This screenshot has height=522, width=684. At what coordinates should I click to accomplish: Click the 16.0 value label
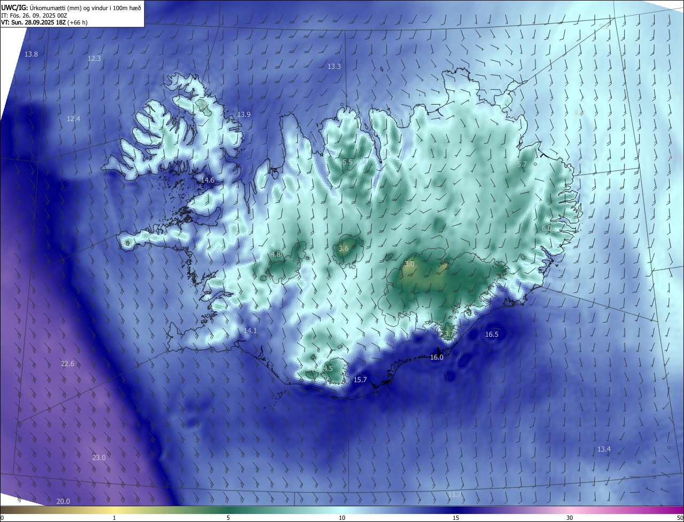point(437,357)
